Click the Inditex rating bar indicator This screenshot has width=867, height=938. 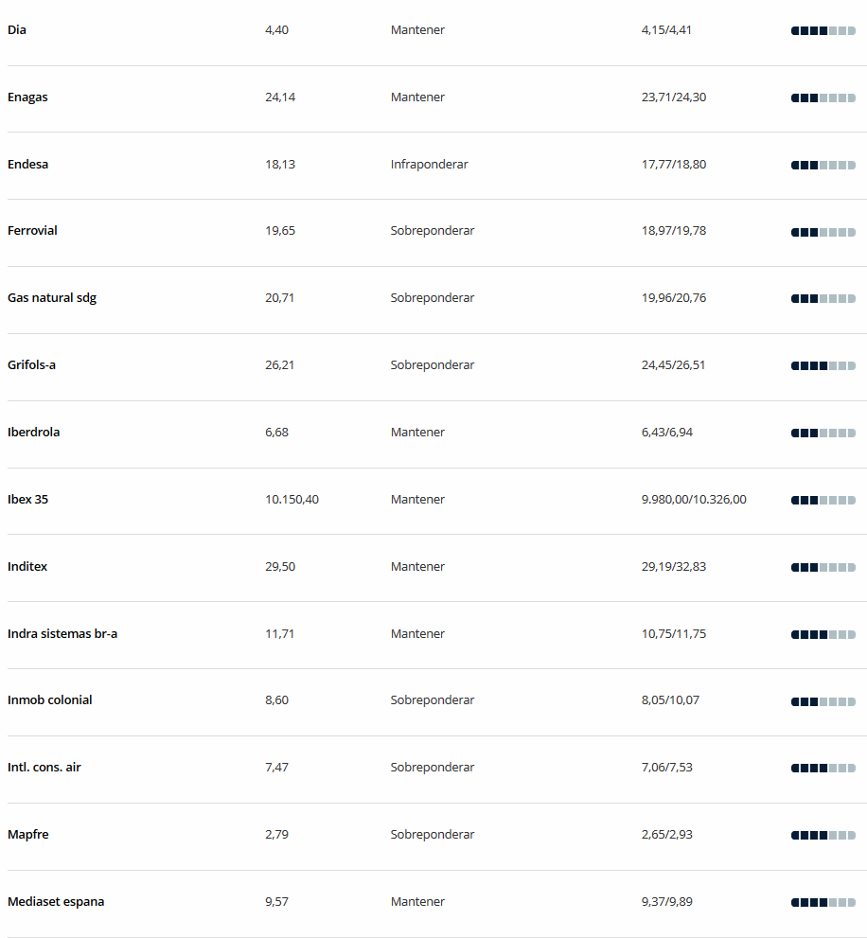point(823,567)
